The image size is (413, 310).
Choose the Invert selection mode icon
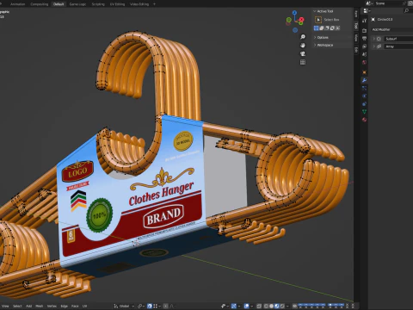(332, 28)
